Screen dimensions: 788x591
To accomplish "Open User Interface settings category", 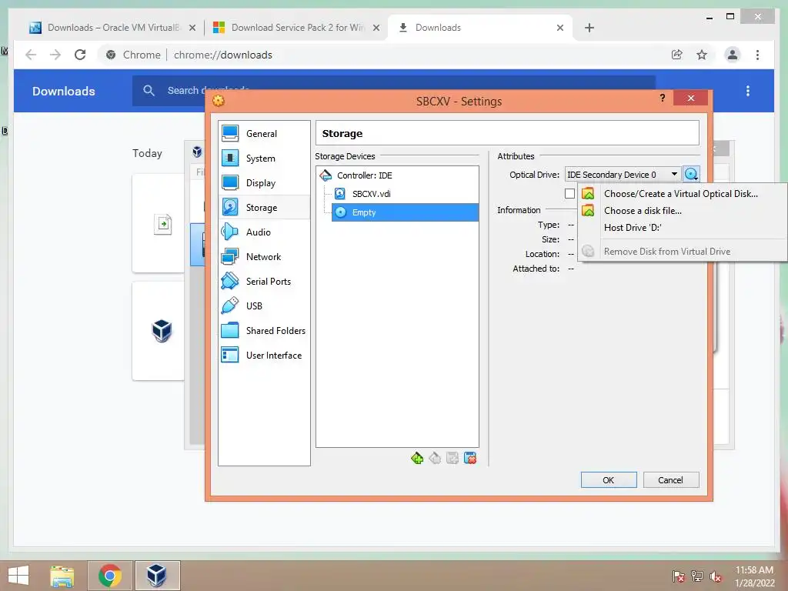I will (x=264, y=356).
